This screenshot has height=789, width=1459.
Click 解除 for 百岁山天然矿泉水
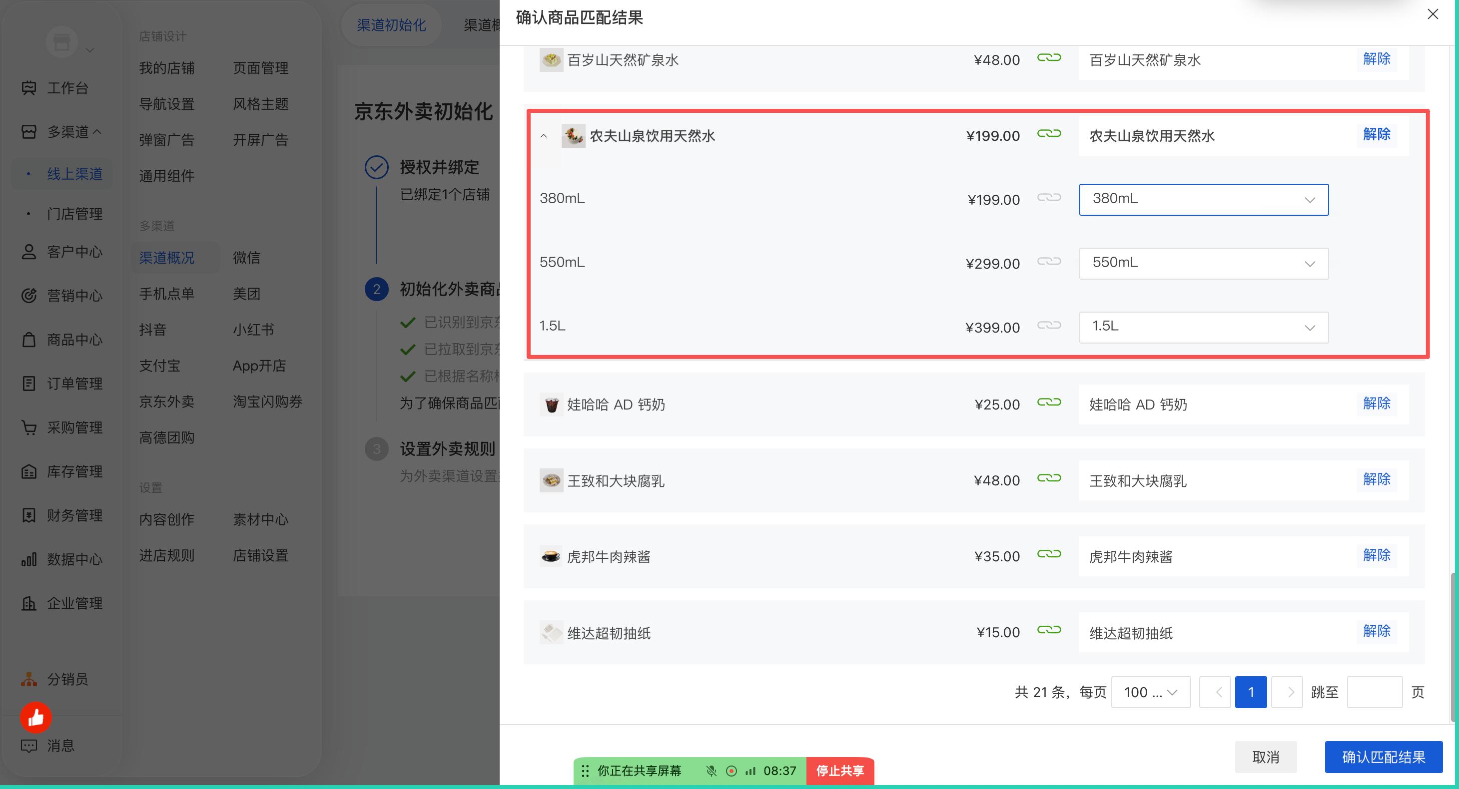coord(1377,58)
